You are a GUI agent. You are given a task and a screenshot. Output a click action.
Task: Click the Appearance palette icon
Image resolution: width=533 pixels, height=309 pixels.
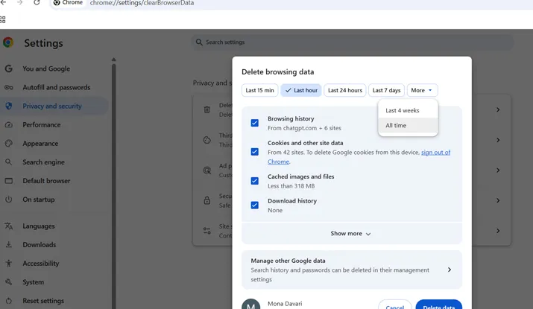pyautogui.click(x=9, y=143)
